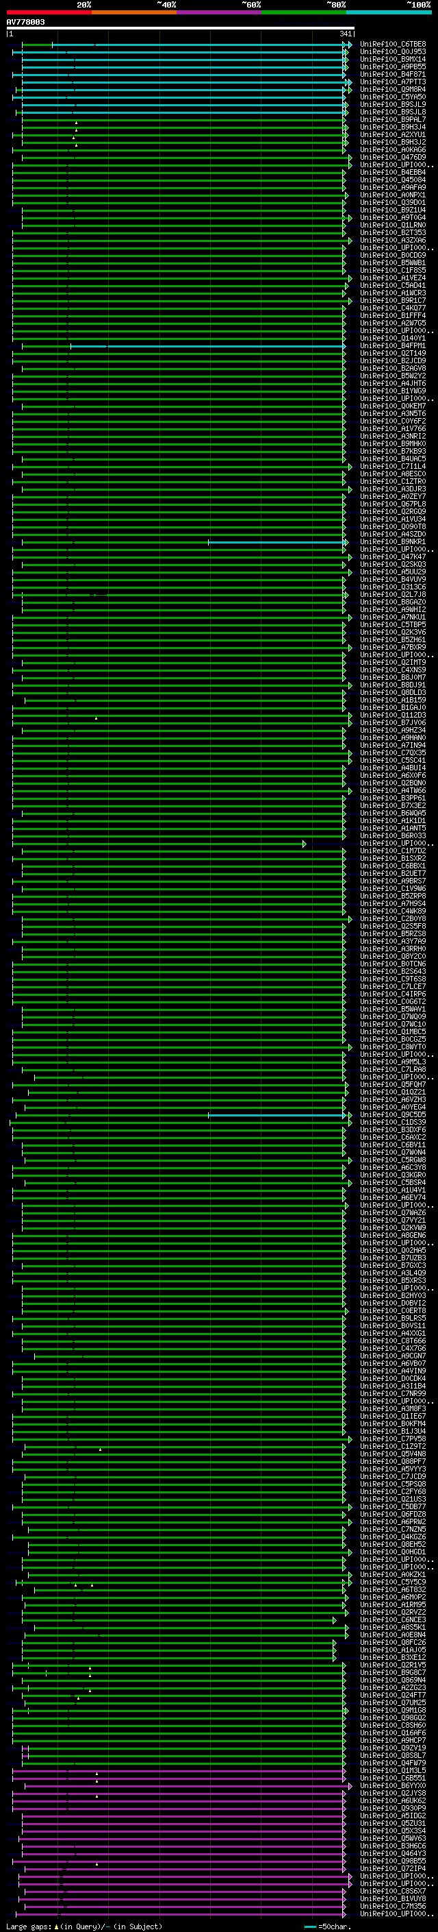Screen dimensions: 438x1932
Task: Click label UniRef100_C1F8S5
Action: [393, 270]
